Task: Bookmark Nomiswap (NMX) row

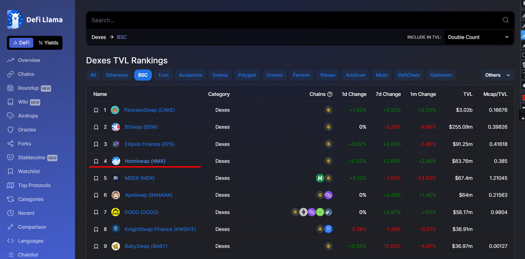Action: tap(96, 161)
